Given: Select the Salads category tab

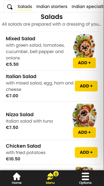Looking at the screenshot, I should pos(25,6).
